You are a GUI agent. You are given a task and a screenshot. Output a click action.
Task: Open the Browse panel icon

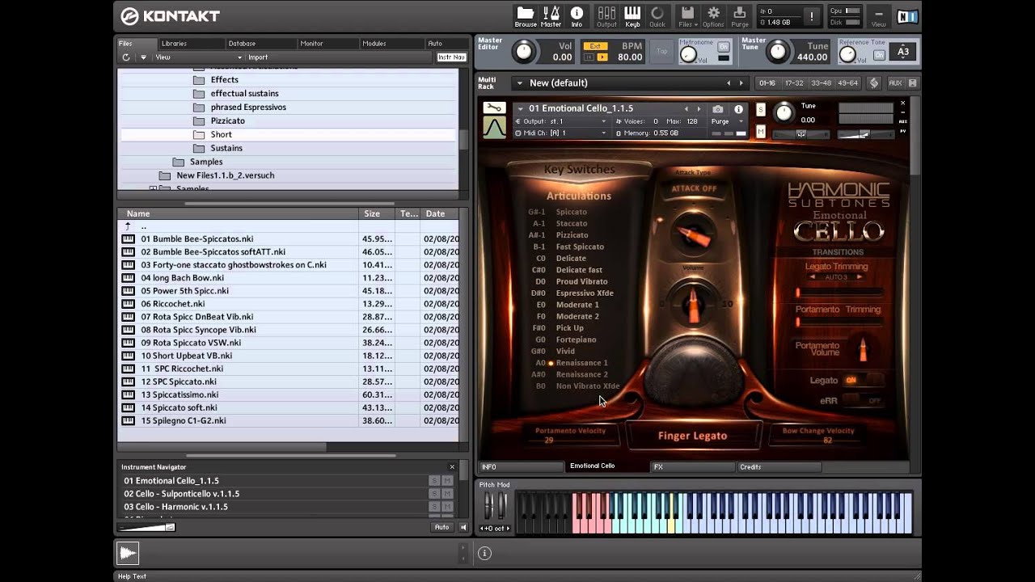(526, 15)
